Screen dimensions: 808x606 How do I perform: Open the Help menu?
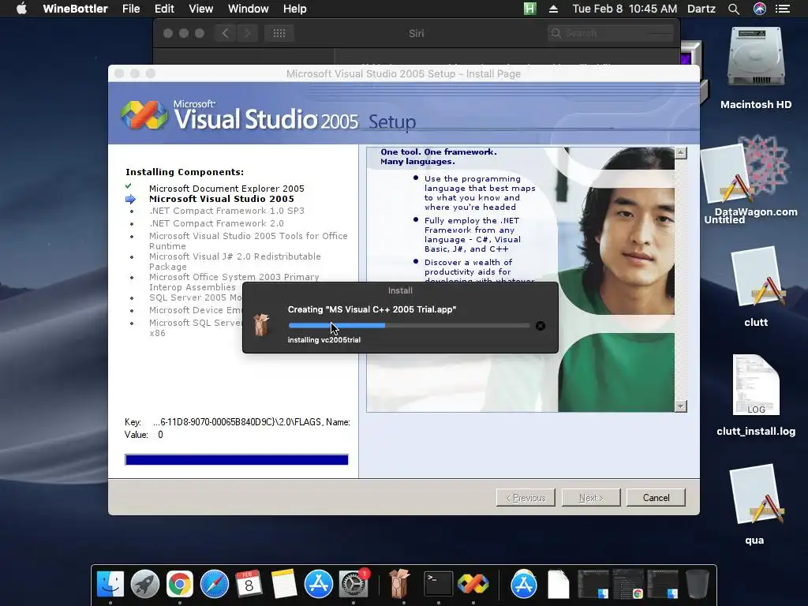tap(295, 9)
